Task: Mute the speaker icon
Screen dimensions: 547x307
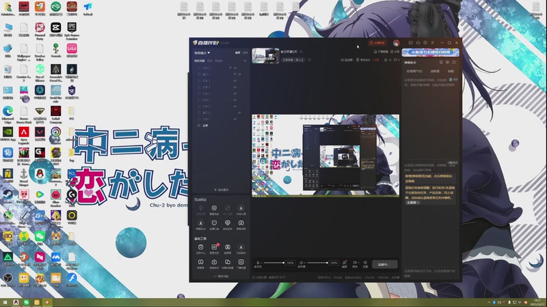Action: (x=301, y=263)
